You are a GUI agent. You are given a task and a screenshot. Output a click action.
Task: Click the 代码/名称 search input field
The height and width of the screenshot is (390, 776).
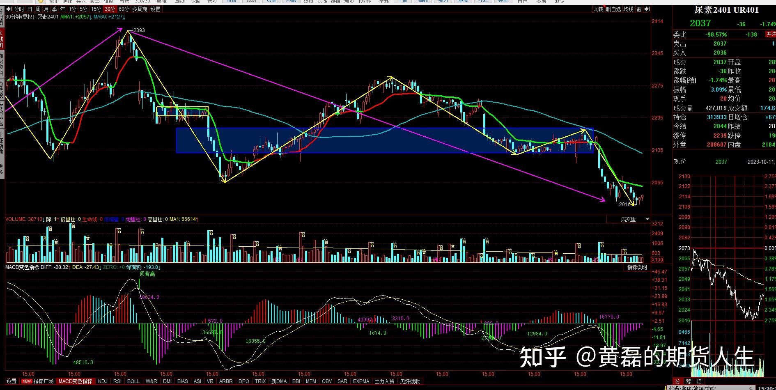pyautogui.click(x=712, y=388)
